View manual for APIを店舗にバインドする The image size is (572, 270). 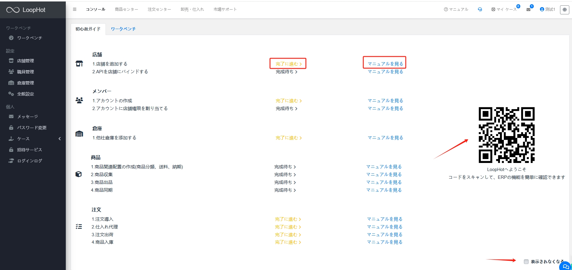click(x=385, y=72)
